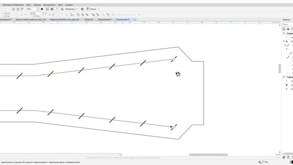Image resolution: width=293 pixels, height=165 pixels.
Task: Open the options gear icon
Action: click(x=82, y=9)
